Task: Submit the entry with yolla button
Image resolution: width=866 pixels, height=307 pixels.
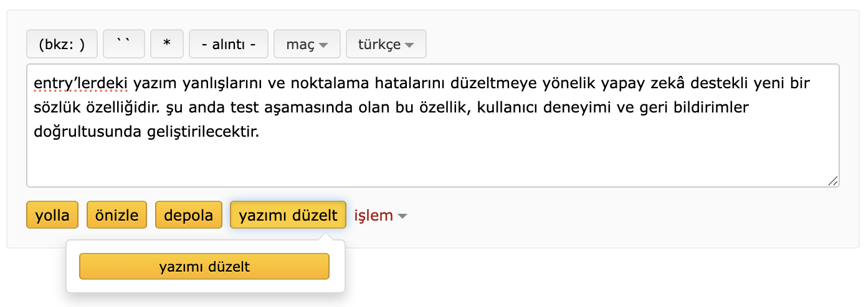Action: click(52, 215)
